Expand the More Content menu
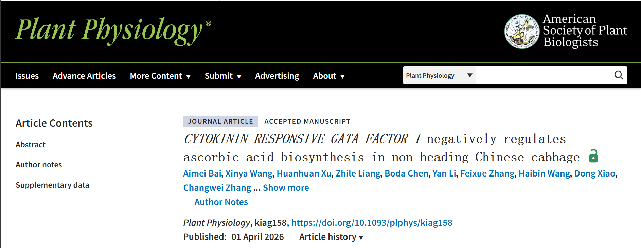Image resolution: width=641 pixels, height=248 pixels. pos(160,76)
